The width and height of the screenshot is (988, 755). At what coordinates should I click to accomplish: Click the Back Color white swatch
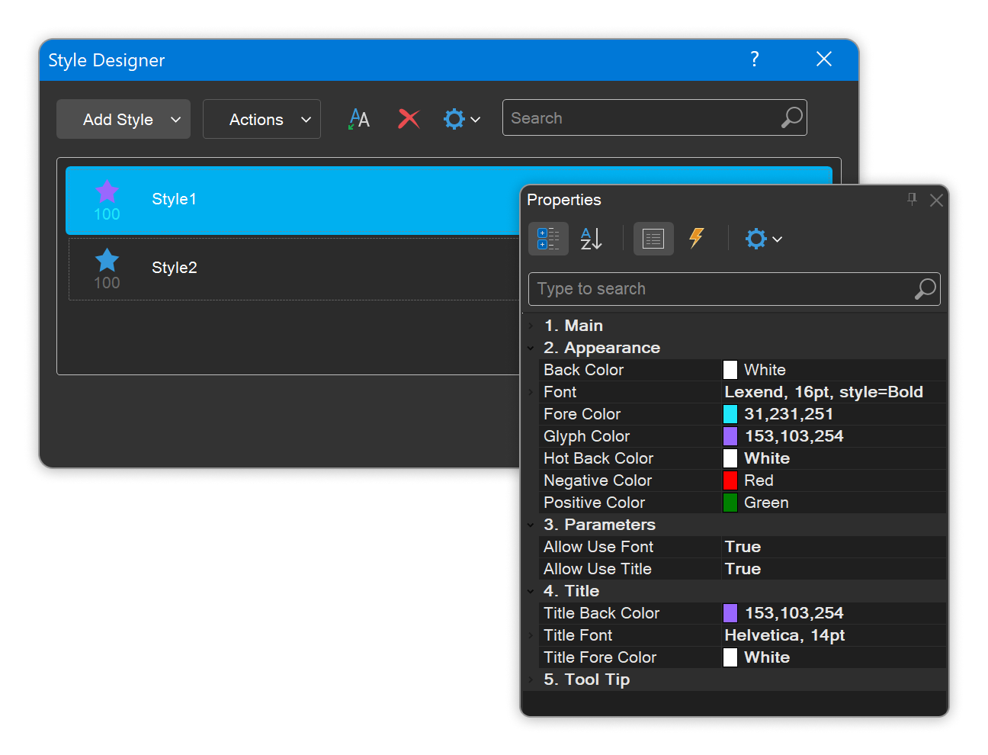click(x=730, y=370)
